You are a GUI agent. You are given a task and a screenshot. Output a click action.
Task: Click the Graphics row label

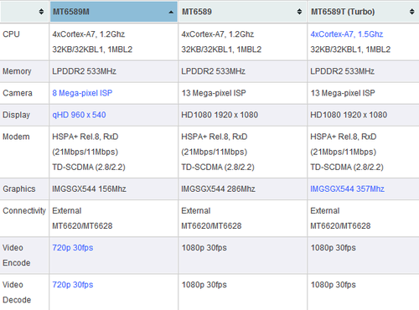[x=19, y=189]
